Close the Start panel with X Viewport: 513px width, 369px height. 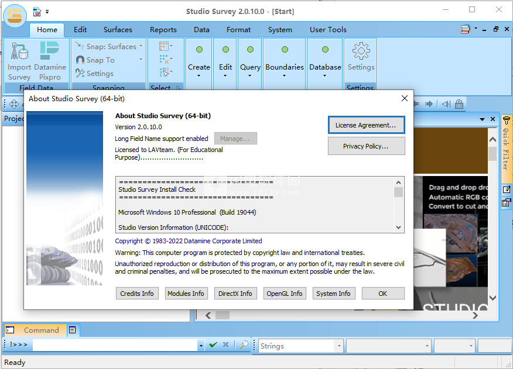click(493, 119)
